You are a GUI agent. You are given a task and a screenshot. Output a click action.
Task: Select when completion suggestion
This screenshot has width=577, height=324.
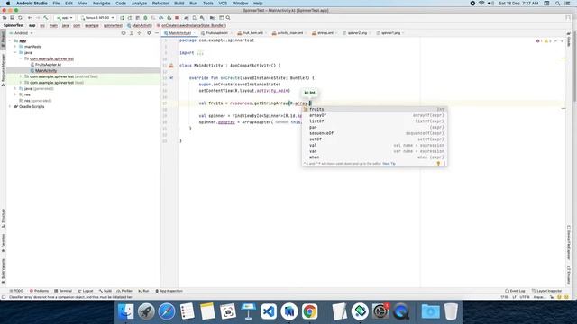(375, 157)
